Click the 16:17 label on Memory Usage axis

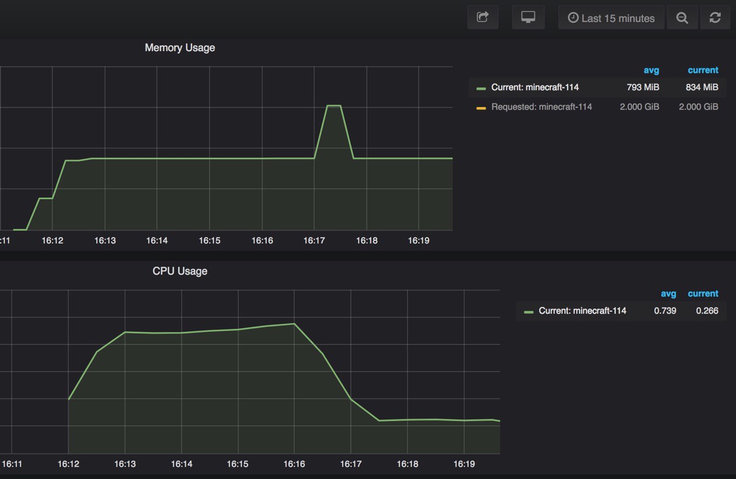(x=315, y=240)
